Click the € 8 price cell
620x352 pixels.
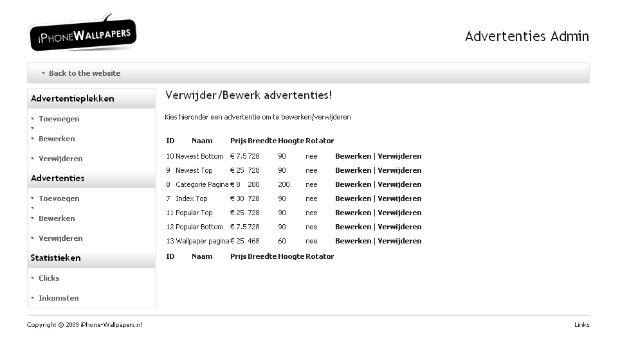coord(235,184)
